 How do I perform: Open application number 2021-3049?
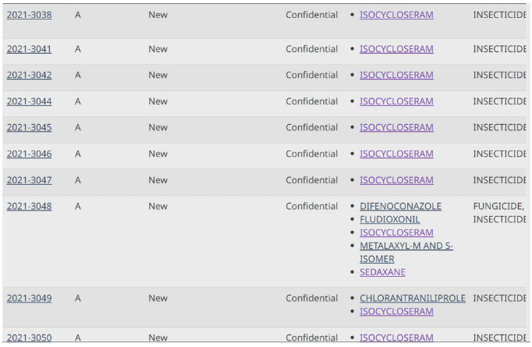tap(29, 298)
